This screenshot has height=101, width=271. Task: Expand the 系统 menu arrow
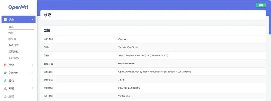click(33, 65)
